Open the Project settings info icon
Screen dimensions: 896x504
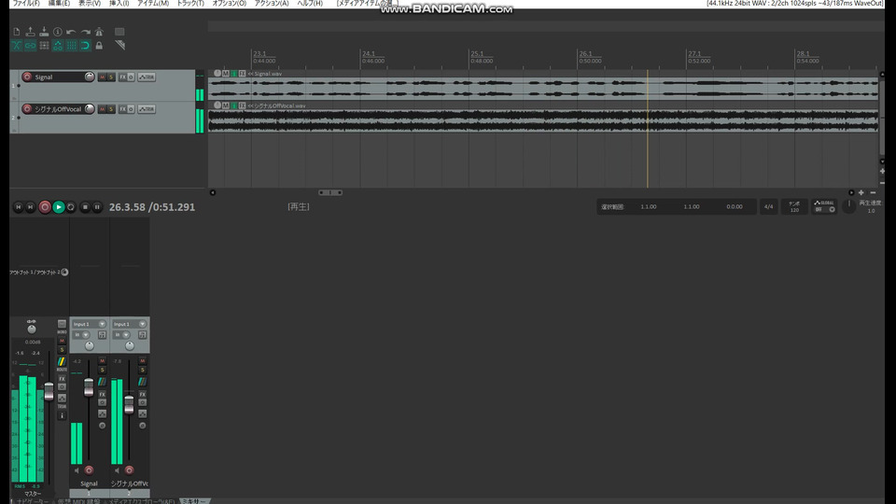coord(58,32)
